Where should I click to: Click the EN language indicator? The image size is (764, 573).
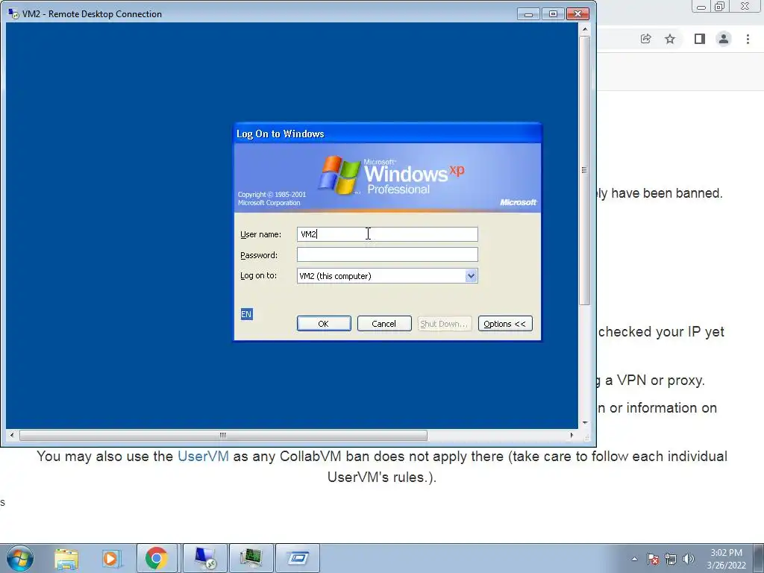pyautogui.click(x=246, y=314)
